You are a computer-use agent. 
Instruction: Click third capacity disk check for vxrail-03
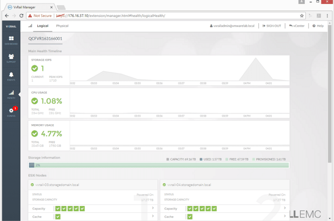[x=70, y=209]
